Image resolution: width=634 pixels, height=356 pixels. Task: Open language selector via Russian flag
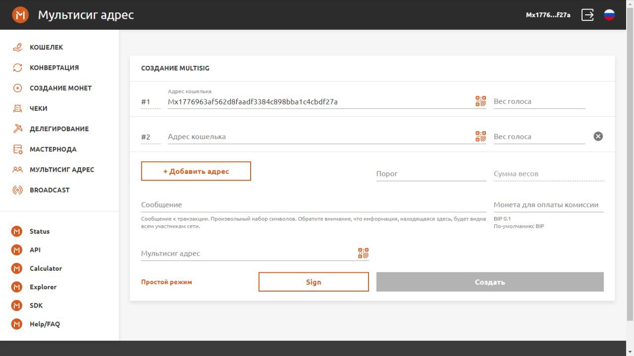(x=609, y=15)
